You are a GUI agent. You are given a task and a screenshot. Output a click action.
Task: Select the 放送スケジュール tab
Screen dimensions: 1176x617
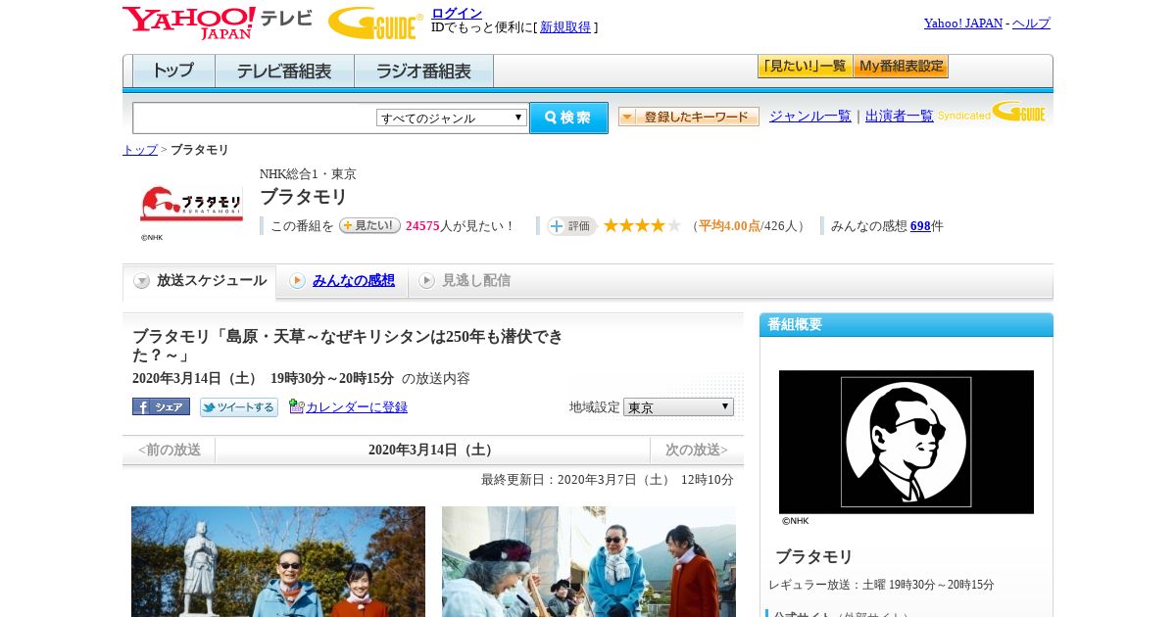point(200,281)
